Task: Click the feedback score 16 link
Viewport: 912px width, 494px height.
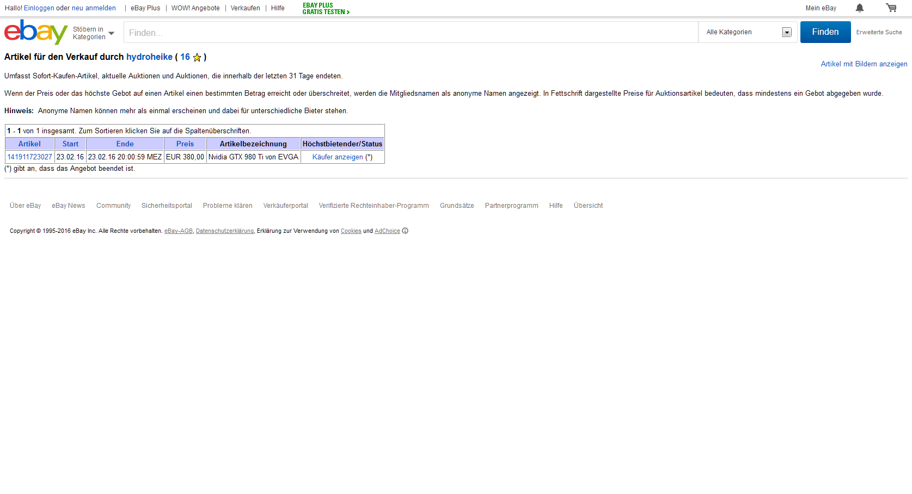Action: tap(185, 57)
